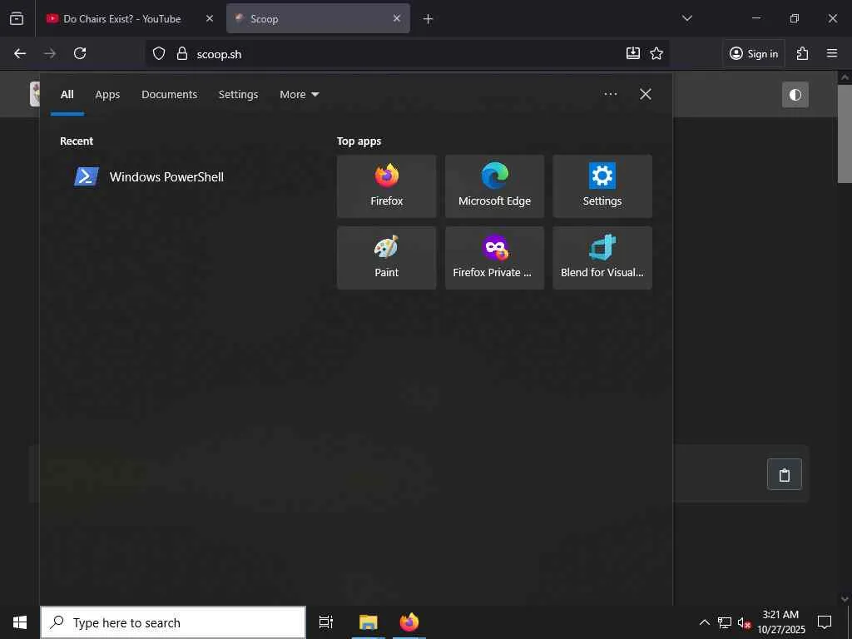This screenshot has height=639, width=852.
Task: Open Firefox from Top apps
Action: pos(386,186)
